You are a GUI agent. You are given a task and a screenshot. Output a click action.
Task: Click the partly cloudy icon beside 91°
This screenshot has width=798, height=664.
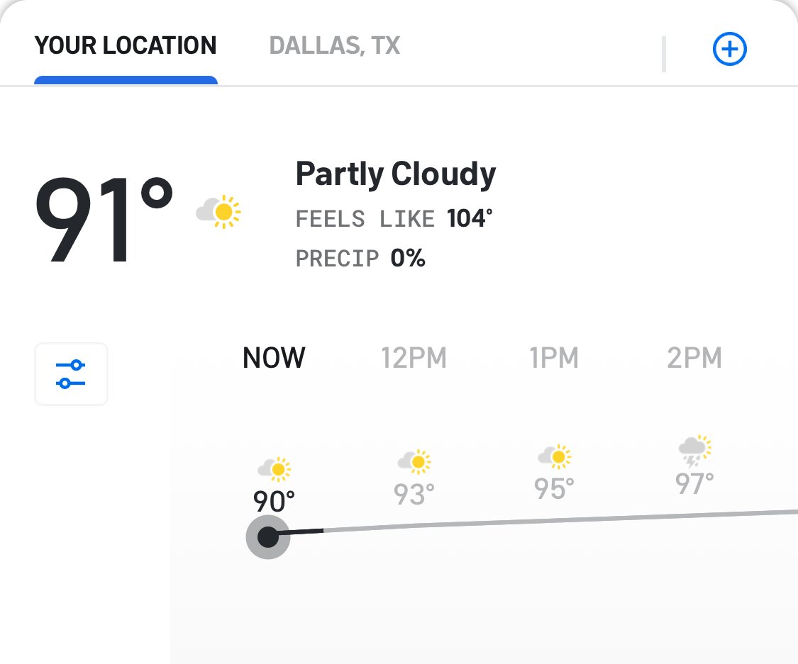click(x=218, y=211)
